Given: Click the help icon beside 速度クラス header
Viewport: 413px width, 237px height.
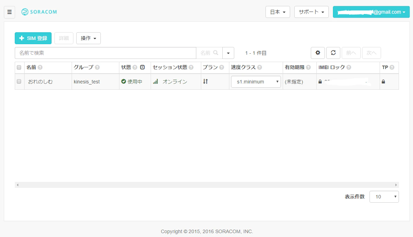Looking at the screenshot, I should (x=260, y=67).
